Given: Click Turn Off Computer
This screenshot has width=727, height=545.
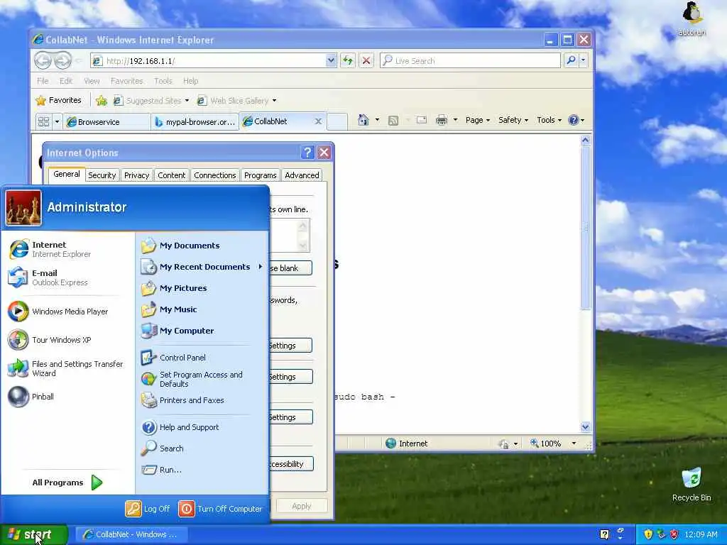Looking at the screenshot, I should point(221,509).
